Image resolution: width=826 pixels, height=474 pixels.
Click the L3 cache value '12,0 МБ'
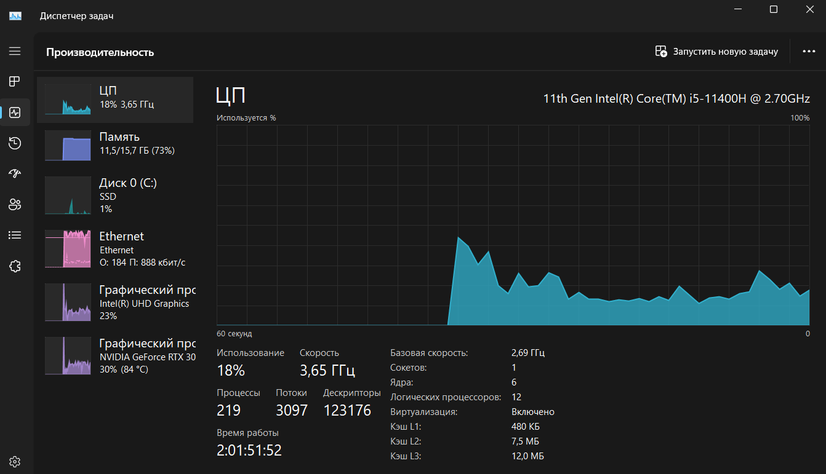pos(528,456)
